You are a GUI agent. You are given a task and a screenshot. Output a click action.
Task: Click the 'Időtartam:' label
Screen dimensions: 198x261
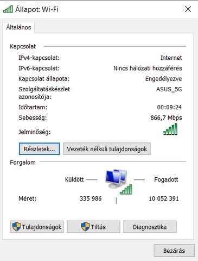tap(33, 107)
